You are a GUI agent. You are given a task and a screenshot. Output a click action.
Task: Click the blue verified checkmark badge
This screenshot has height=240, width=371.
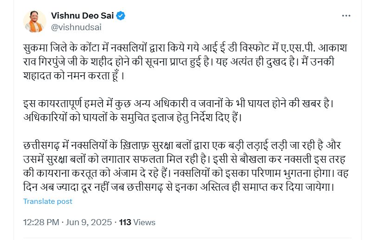121,16
